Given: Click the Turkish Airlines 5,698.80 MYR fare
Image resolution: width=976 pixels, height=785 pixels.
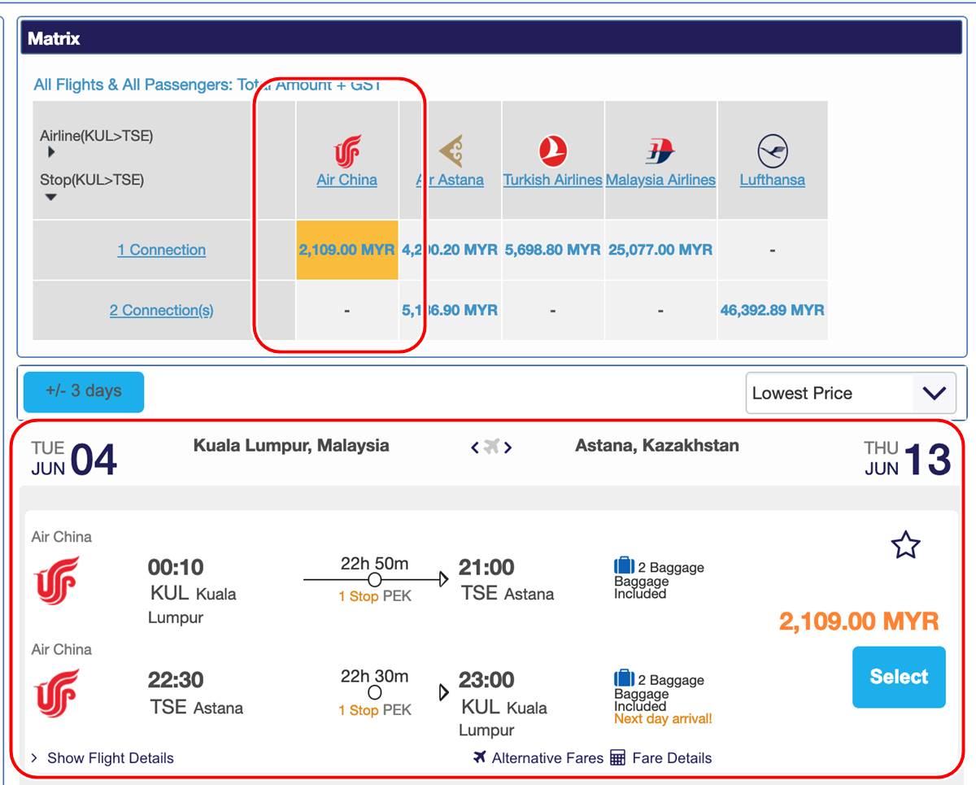Looking at the screenshot, I should pos(553,250).
